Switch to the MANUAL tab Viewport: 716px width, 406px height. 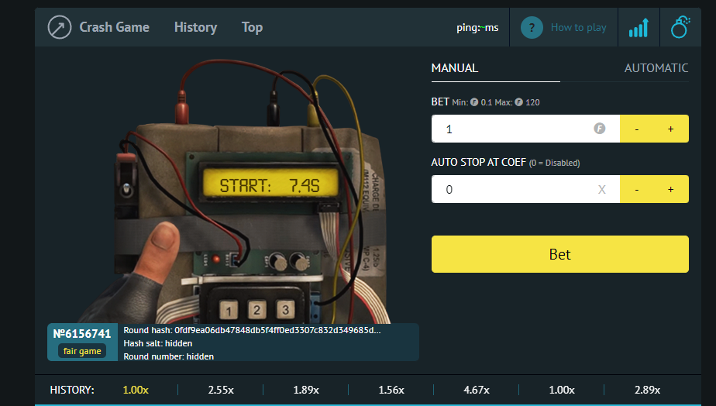click(455, 68)
